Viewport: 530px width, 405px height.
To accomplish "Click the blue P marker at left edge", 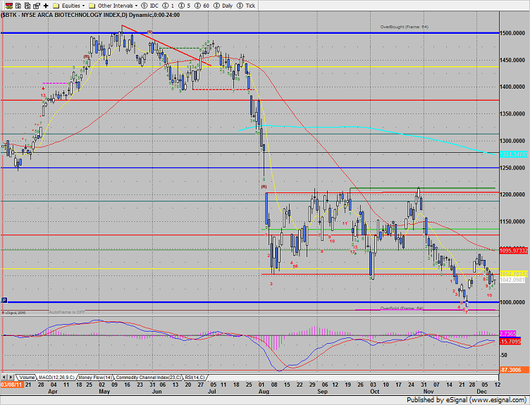I will tap(4, 300).
